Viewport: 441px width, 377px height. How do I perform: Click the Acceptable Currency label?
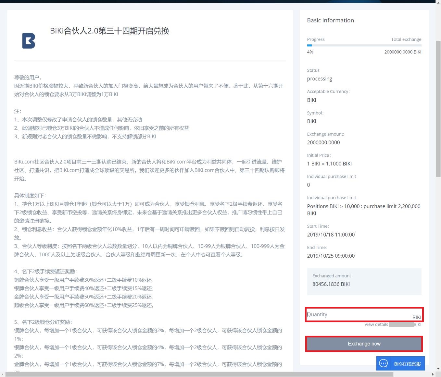[x=328, y=91]
